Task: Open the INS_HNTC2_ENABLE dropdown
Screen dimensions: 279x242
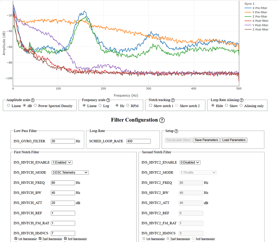Action: coord(190,162)
